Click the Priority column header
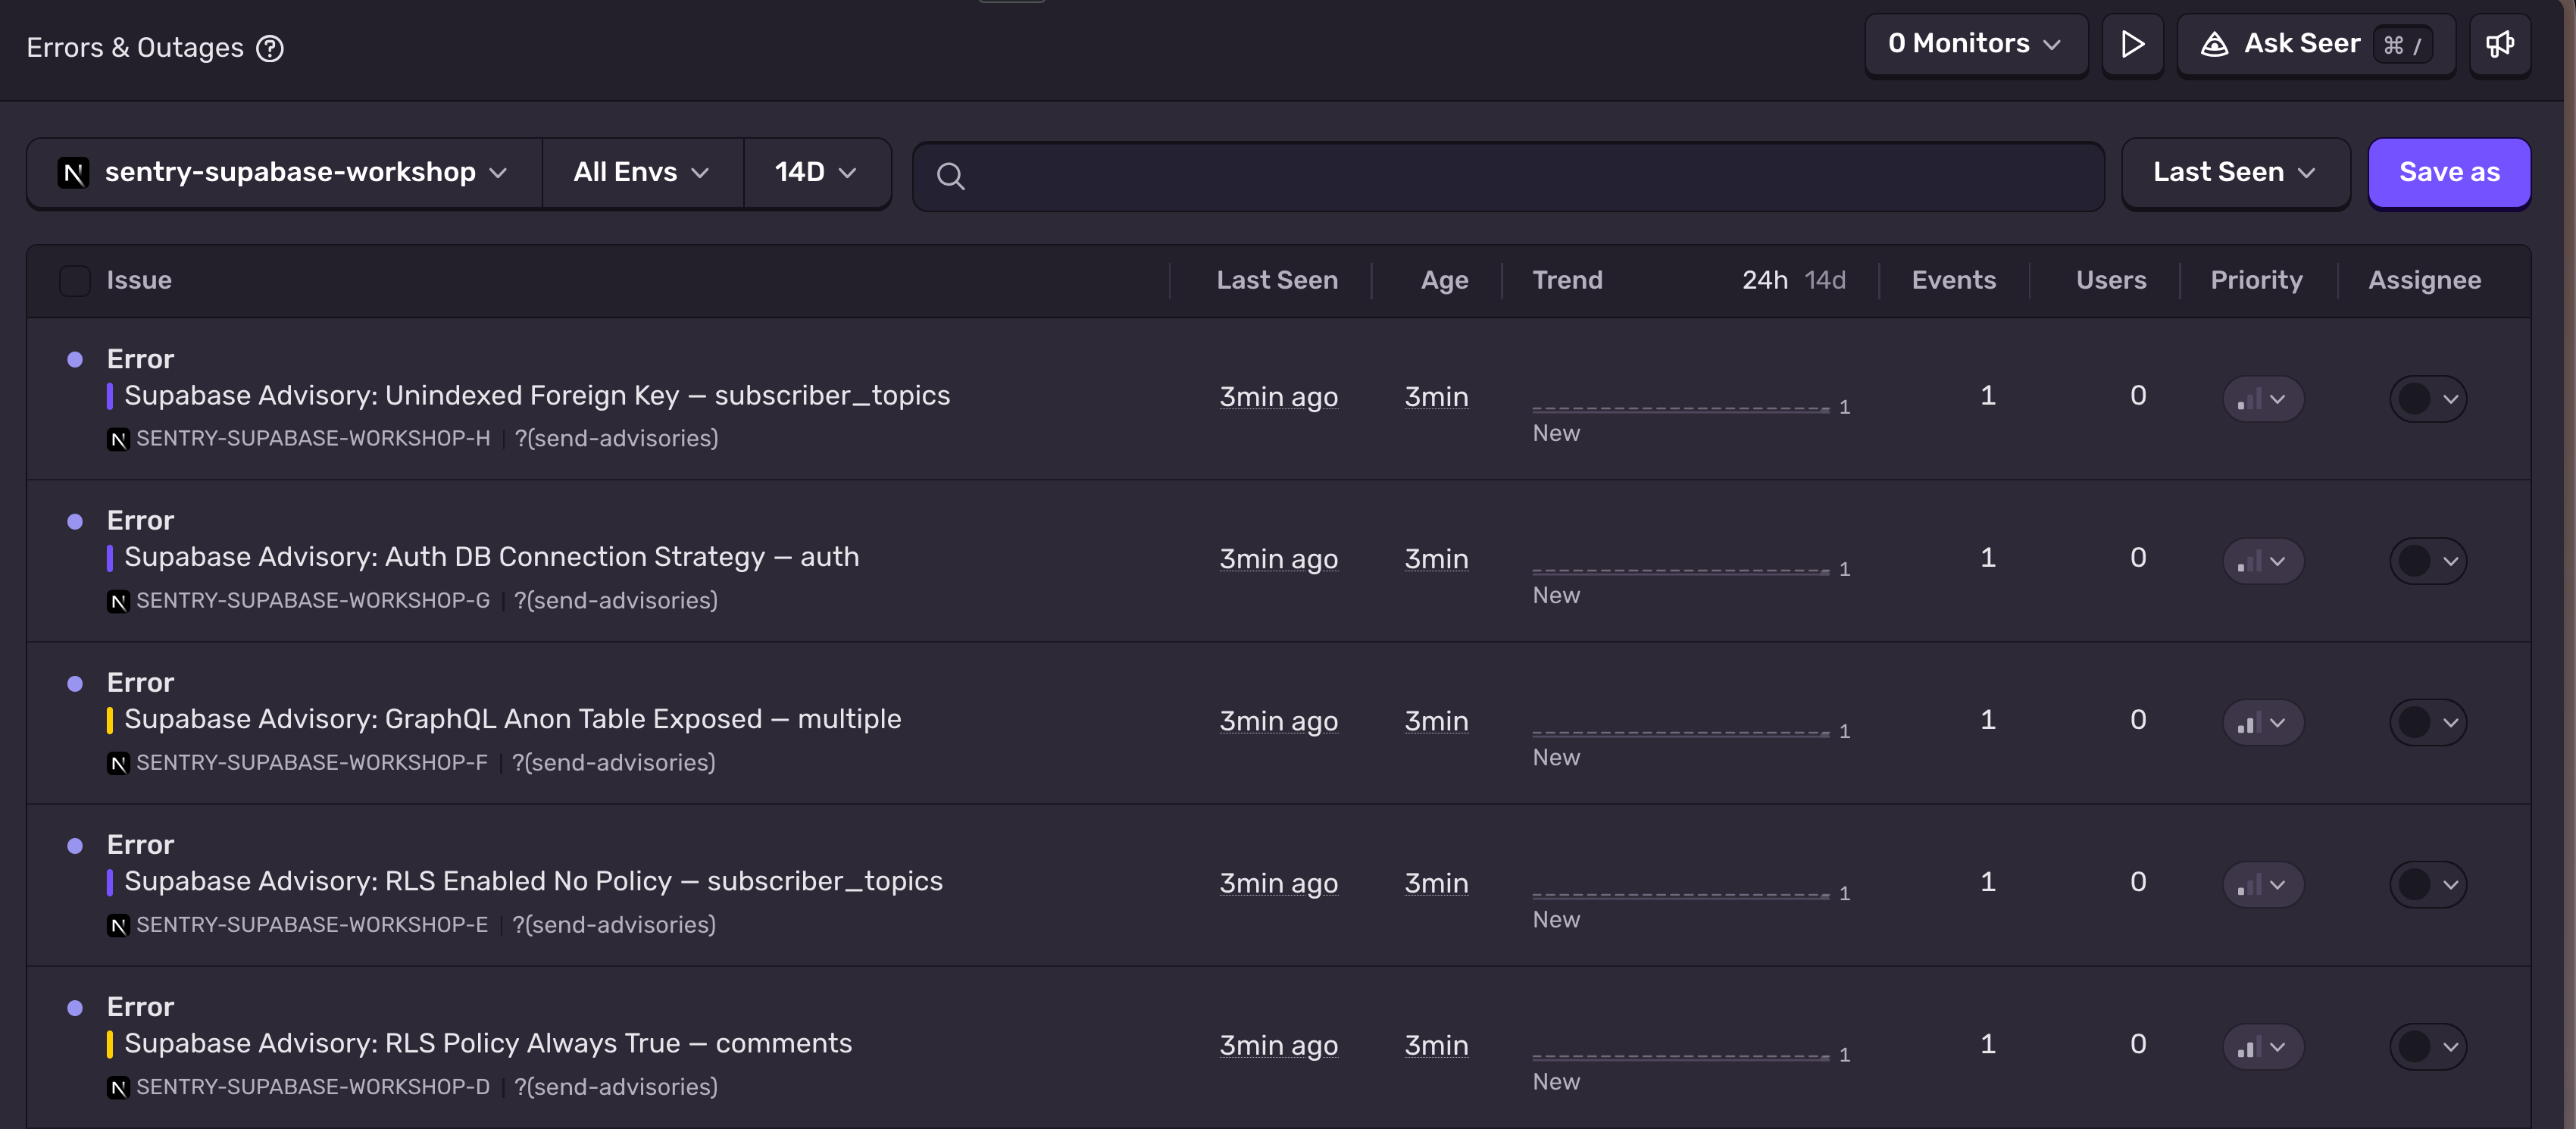2576x1129 pixels. pos(2256,281)
